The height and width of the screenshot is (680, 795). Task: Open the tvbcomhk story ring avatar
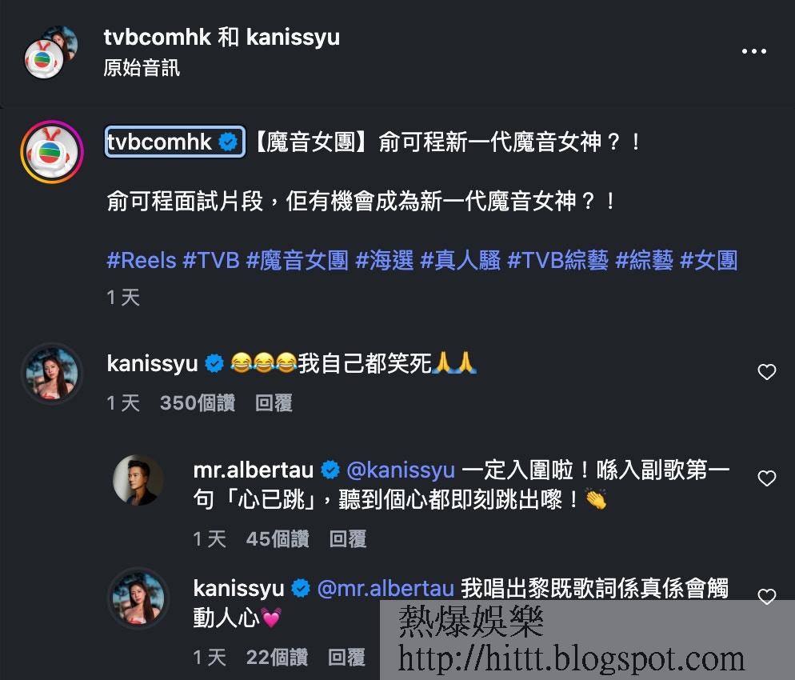(52, 152)
